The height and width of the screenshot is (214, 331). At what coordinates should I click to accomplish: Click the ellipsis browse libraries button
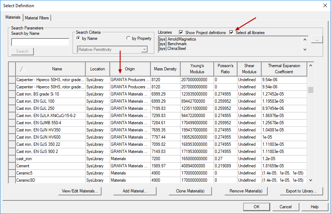click(x=317, y=40)
